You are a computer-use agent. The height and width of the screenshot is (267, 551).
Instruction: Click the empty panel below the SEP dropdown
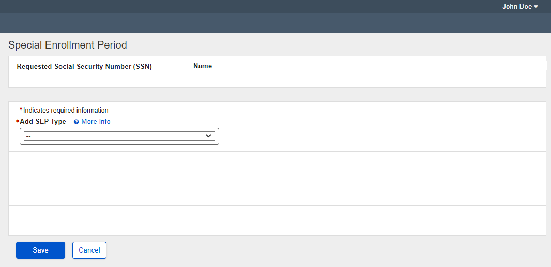[277, 178]
